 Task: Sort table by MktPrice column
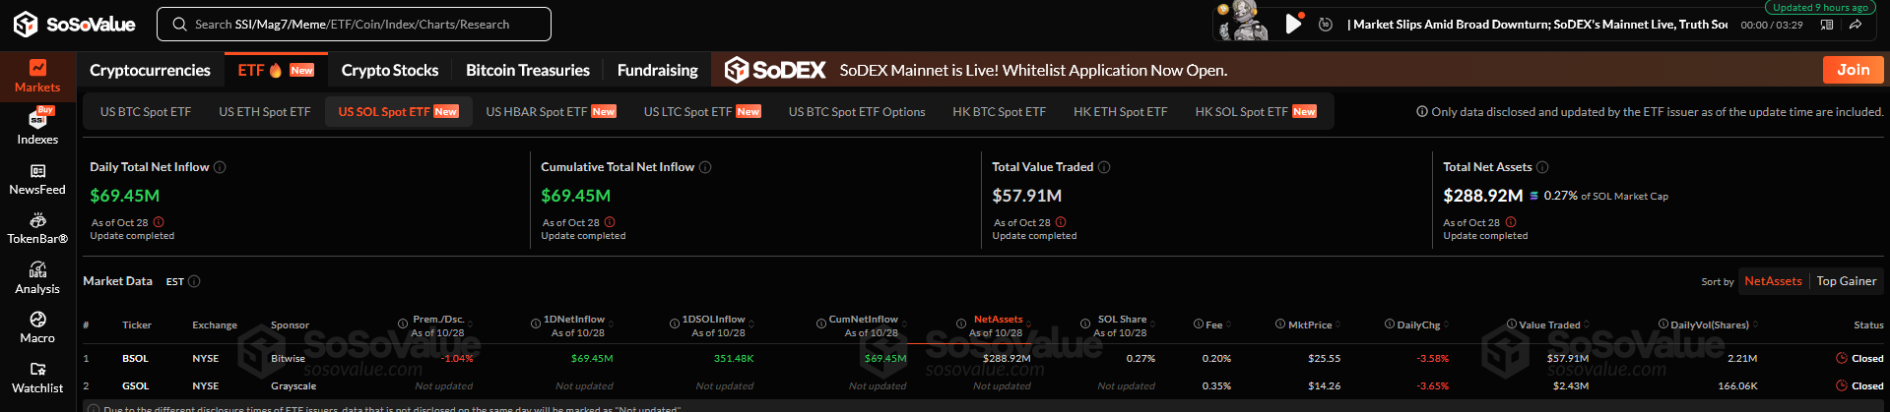pyautogui.click(x=1309, y=324)
